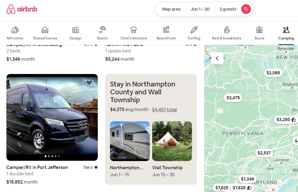This screenshot has width=298, height=192.
Task: Open the 2 guests selector
Action: pyautogui.click(x=228, y=9)
